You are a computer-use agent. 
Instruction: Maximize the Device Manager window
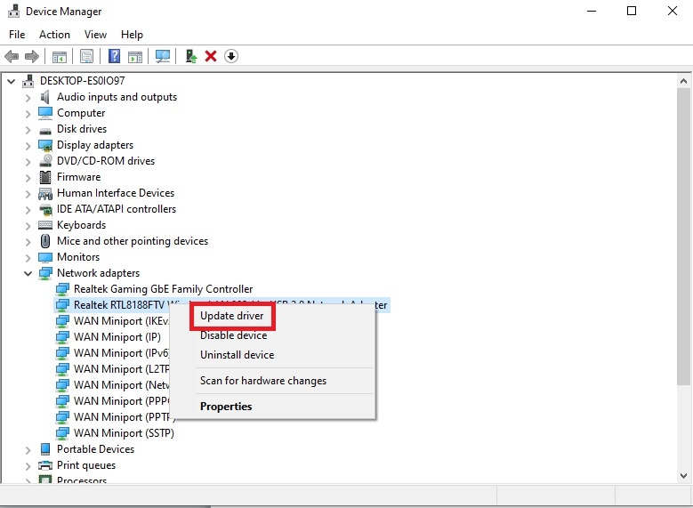point(632,11)
